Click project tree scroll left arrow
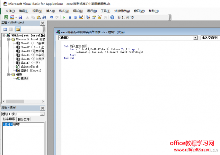Image resolution: width=220 pixels, height=155 pixels. (4, 101)
